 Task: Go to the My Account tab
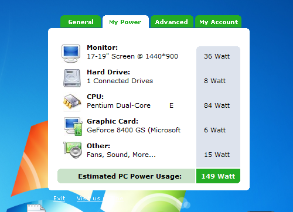219,22
